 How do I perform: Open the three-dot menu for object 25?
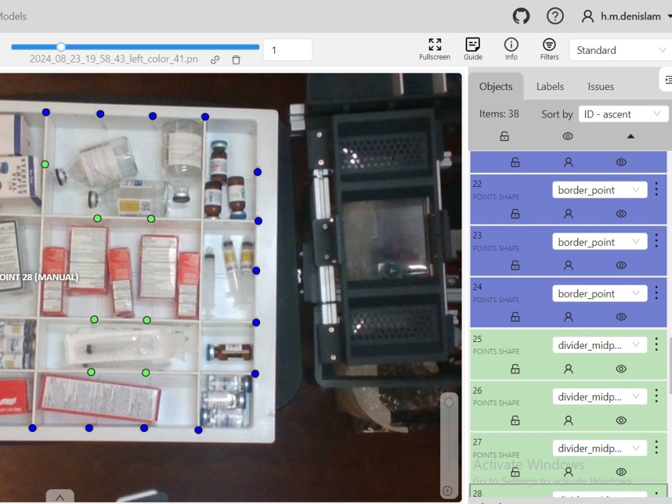coord(657,343)
